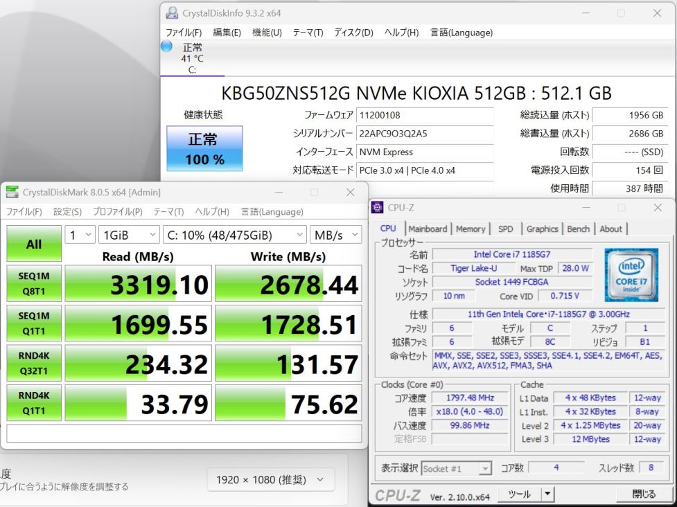Start the RND4K Q32T1 test

(x=34, y=364)
